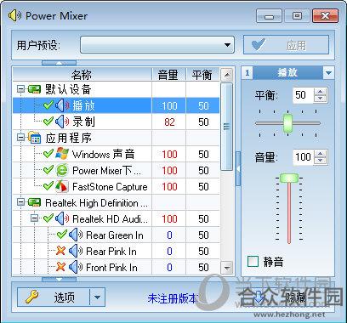Click the 音量 value field showing 100
Screen dimensions: 347x323
coord(304,156)
